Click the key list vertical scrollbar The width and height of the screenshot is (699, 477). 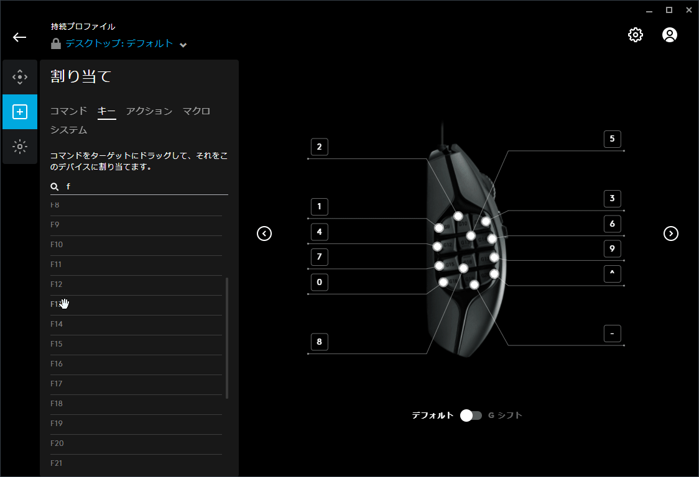coord(227,338)
